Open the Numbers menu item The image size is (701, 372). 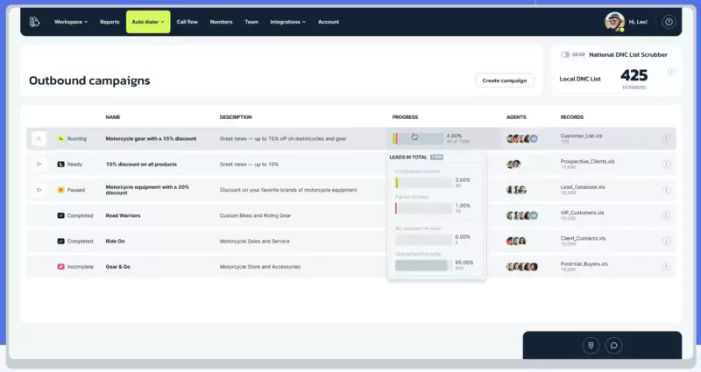(x=222, y=22)
